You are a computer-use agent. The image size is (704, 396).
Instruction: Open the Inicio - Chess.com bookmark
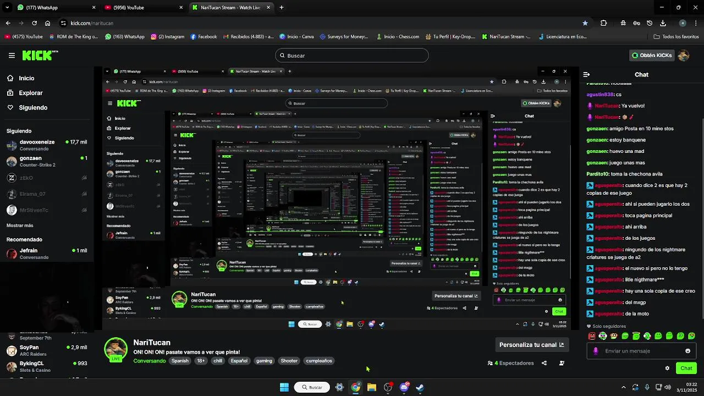pos(398,37)
